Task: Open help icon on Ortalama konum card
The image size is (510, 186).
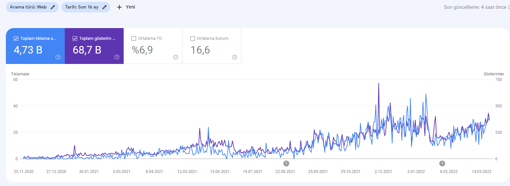Action: click(235, 57)
